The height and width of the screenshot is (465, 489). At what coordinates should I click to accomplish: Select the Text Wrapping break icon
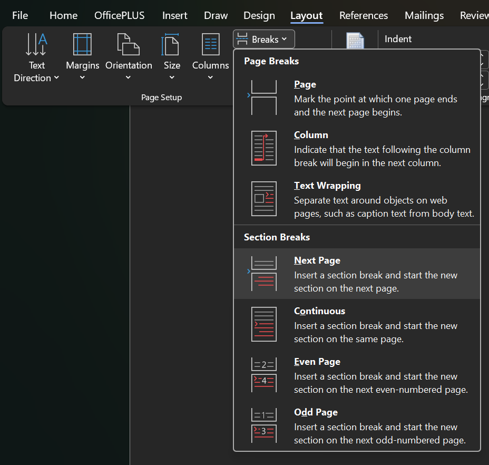point(263,199)
